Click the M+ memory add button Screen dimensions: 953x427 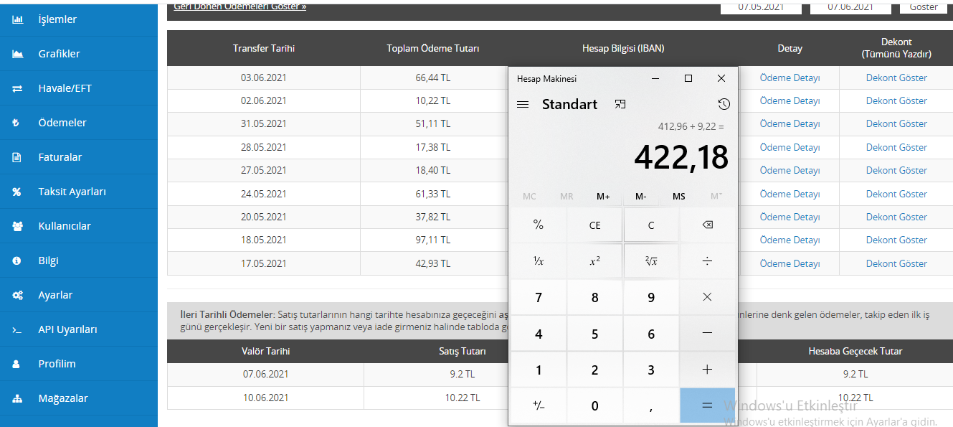point(603,196)
